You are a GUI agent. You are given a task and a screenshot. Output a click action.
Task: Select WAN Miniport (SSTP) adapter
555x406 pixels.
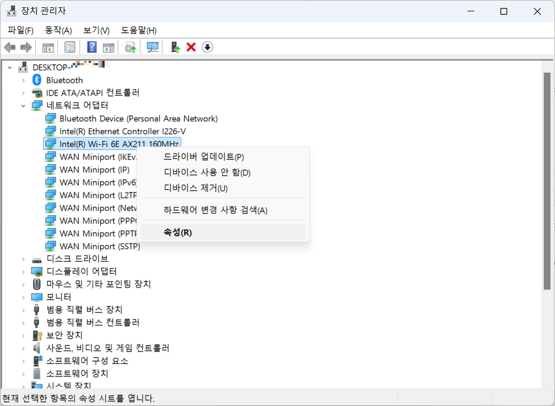click(100, 246)
